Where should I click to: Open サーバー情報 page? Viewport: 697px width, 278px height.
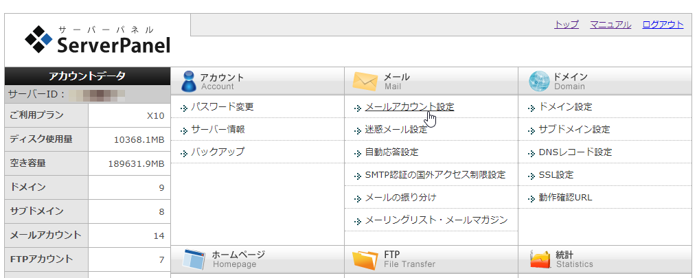[x=218, y=129]
